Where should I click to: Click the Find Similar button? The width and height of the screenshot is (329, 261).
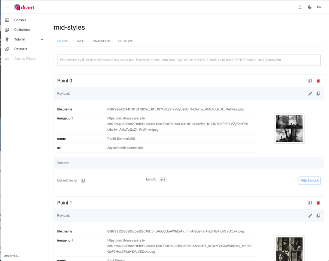point(310,180)
